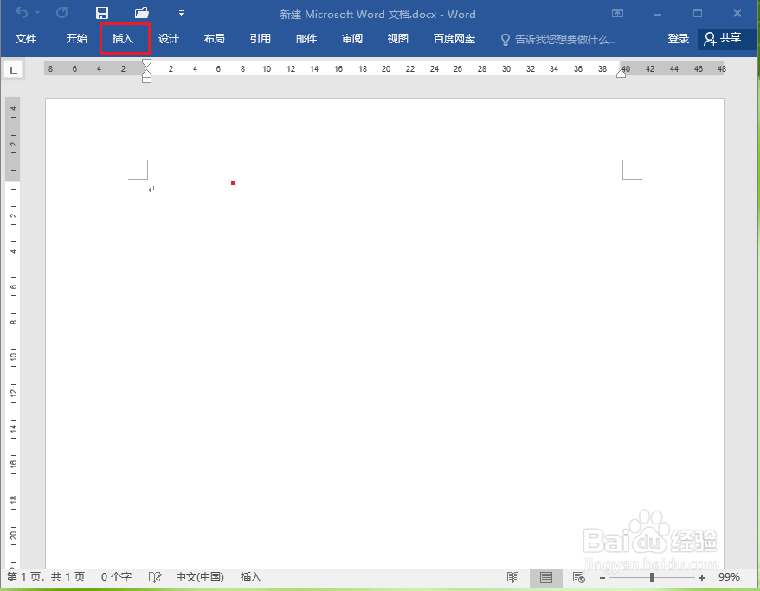Switch to Read Mode view icon

click(512, 577)
